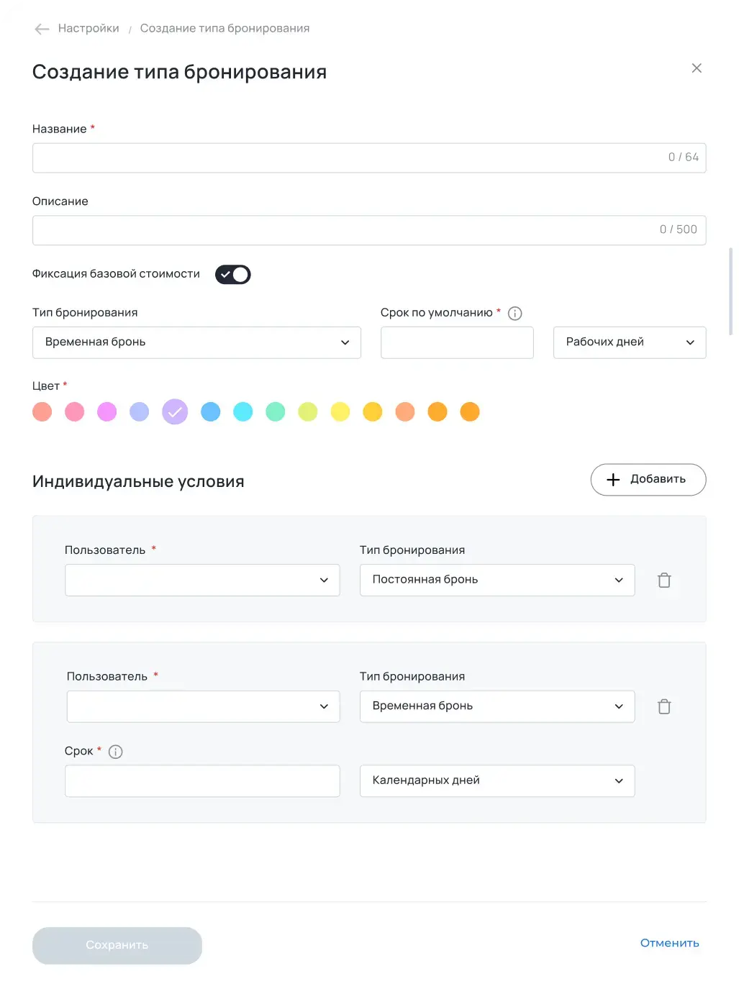
Task: Open the first Пользователь dropdown
Action: [202, 580]
